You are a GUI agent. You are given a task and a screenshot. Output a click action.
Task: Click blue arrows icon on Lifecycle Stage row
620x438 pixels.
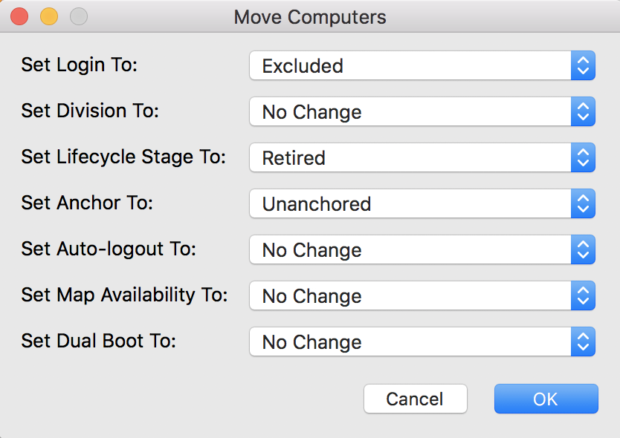pos(583,158)
